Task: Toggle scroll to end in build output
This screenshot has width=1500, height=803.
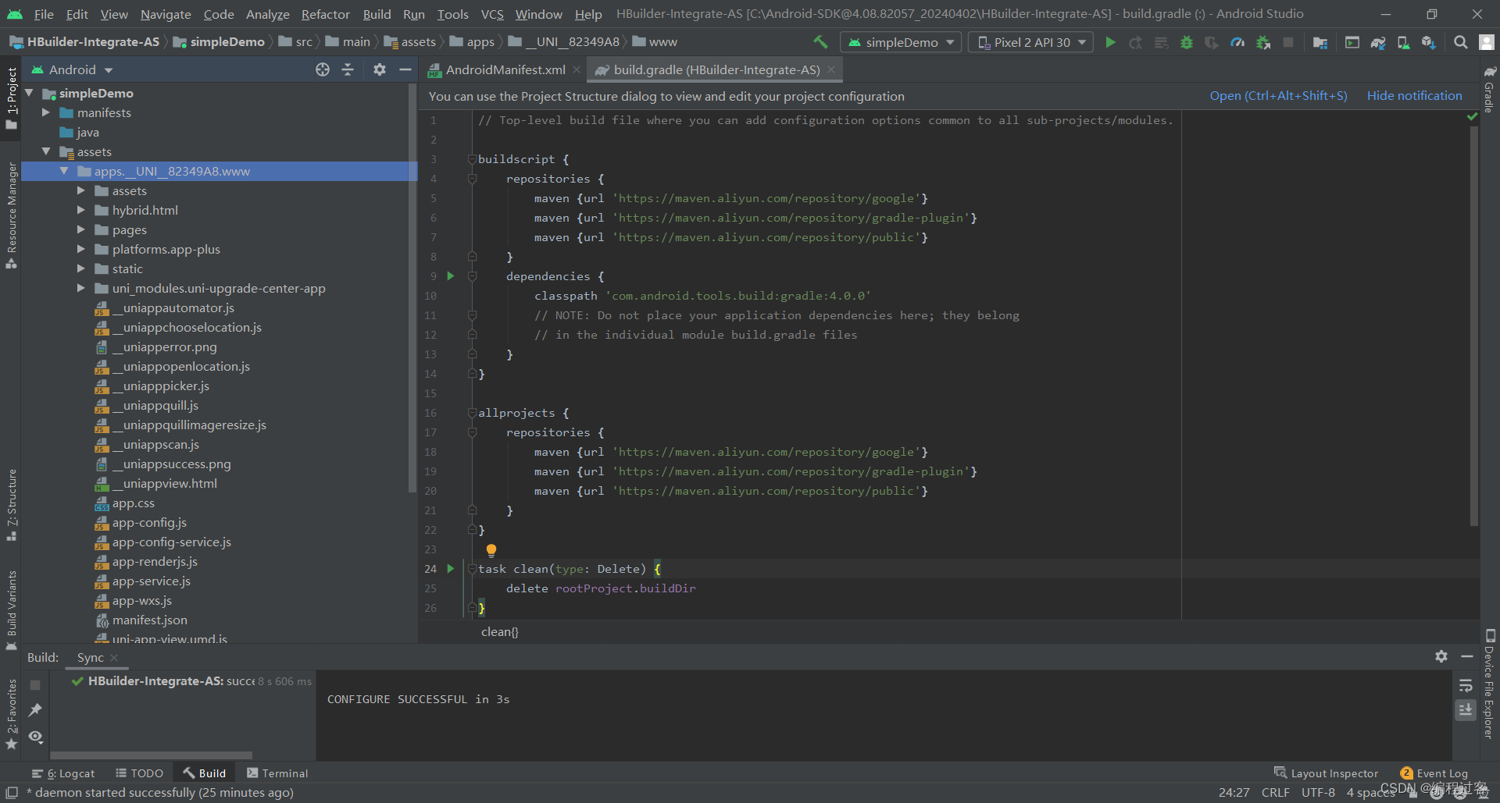Action: tap(1466, 710)
